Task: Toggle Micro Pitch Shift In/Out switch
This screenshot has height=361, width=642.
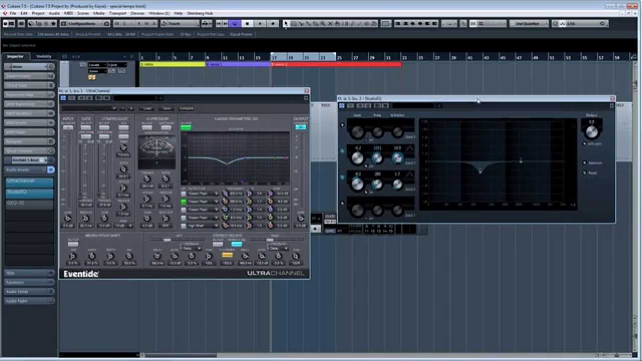Action: click(x=73, y=244)
